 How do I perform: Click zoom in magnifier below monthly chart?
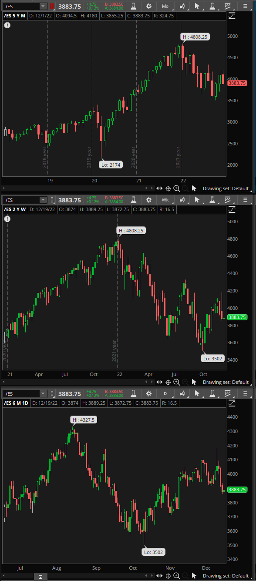click(x=176, y=188)
